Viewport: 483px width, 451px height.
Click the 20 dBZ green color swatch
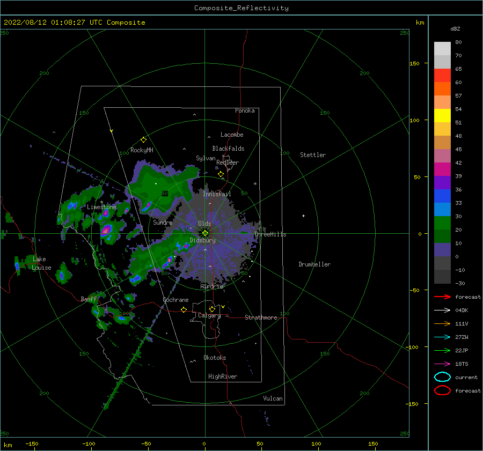tap(442, 223)
